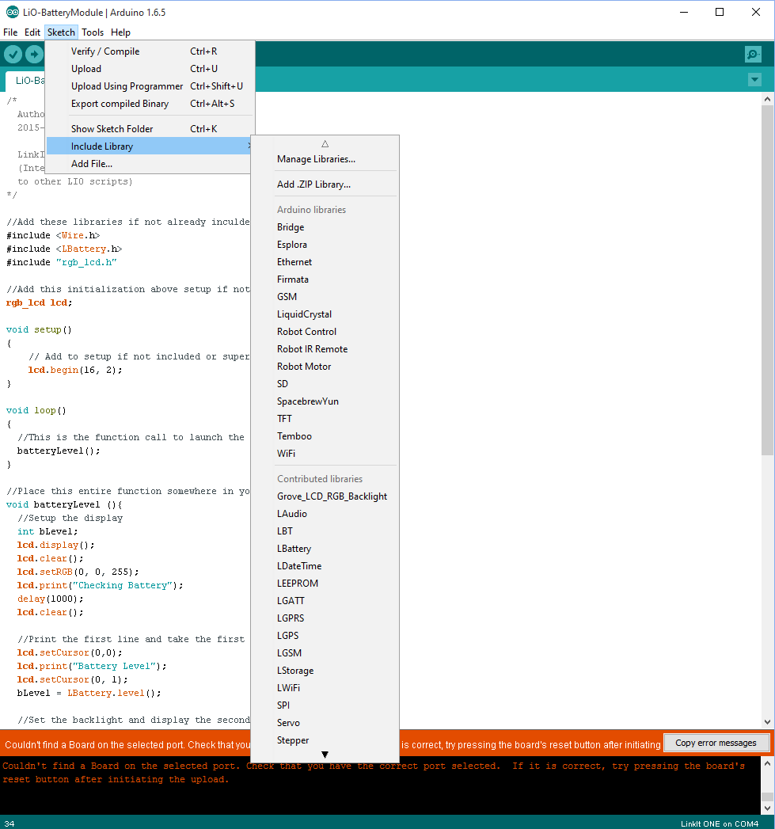Click editor scrollbar down arrow

click(x=768, y=721)
